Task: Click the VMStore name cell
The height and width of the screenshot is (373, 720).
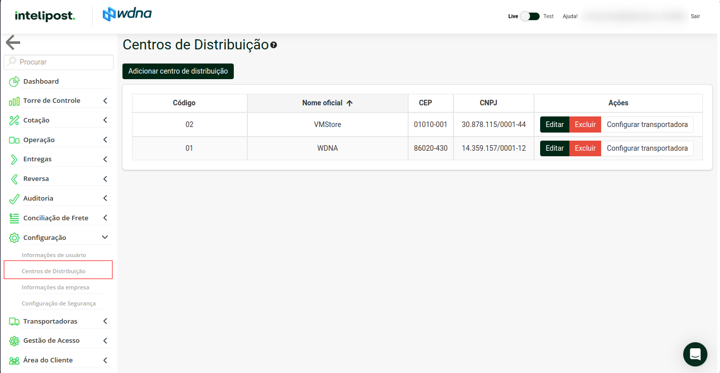Action: pos(328,125)
